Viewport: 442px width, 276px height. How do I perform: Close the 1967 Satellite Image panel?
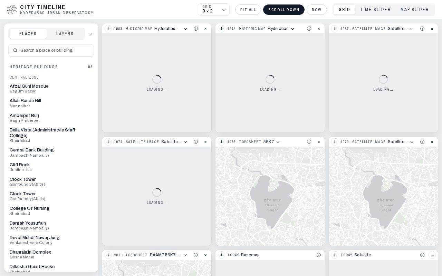click(x=432, y=29)
